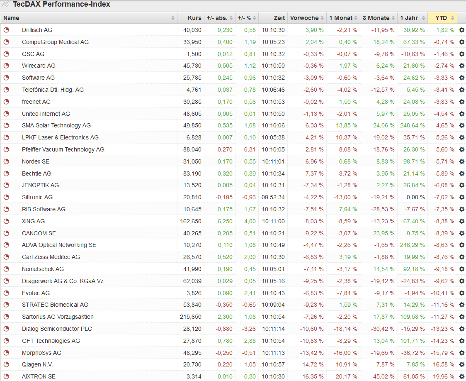Click the gear icon in Qiagen N.V. row
The image size is (466, 381).
(461, 365)
